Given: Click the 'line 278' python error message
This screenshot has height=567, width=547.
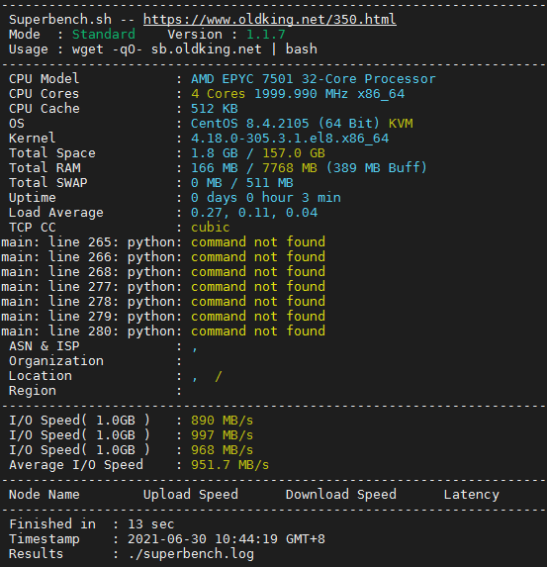Looking at the screenshot, I should click(x=163, y=301).
